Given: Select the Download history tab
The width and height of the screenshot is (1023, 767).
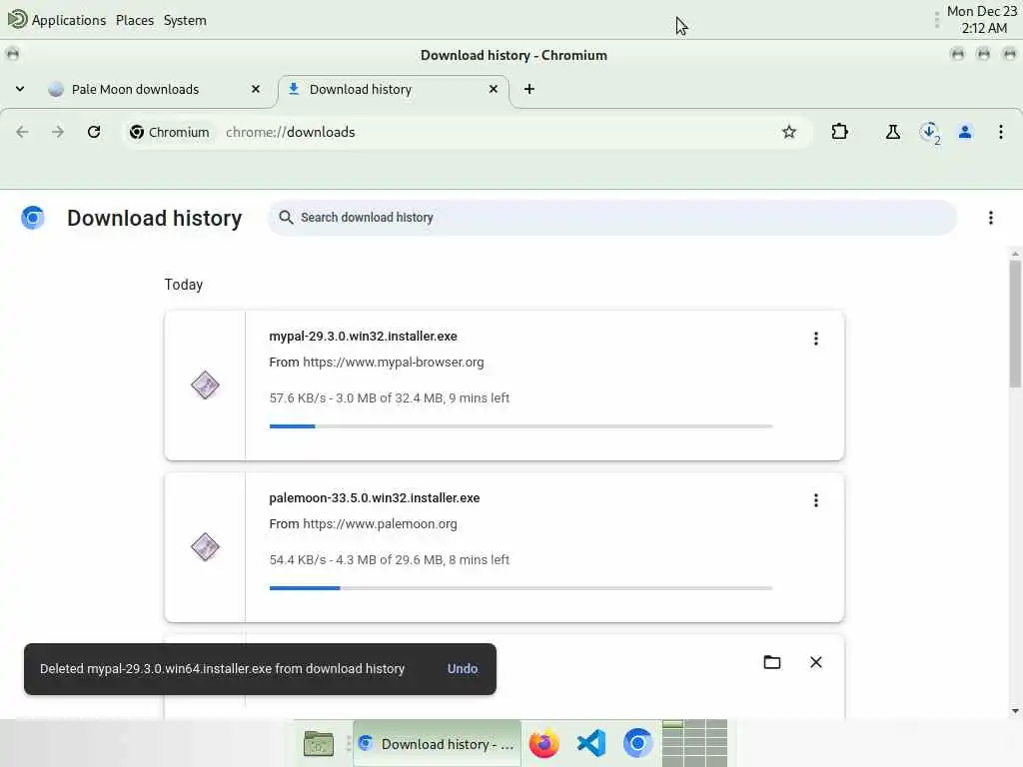Looking at the screenshot, I should point(394,89).
